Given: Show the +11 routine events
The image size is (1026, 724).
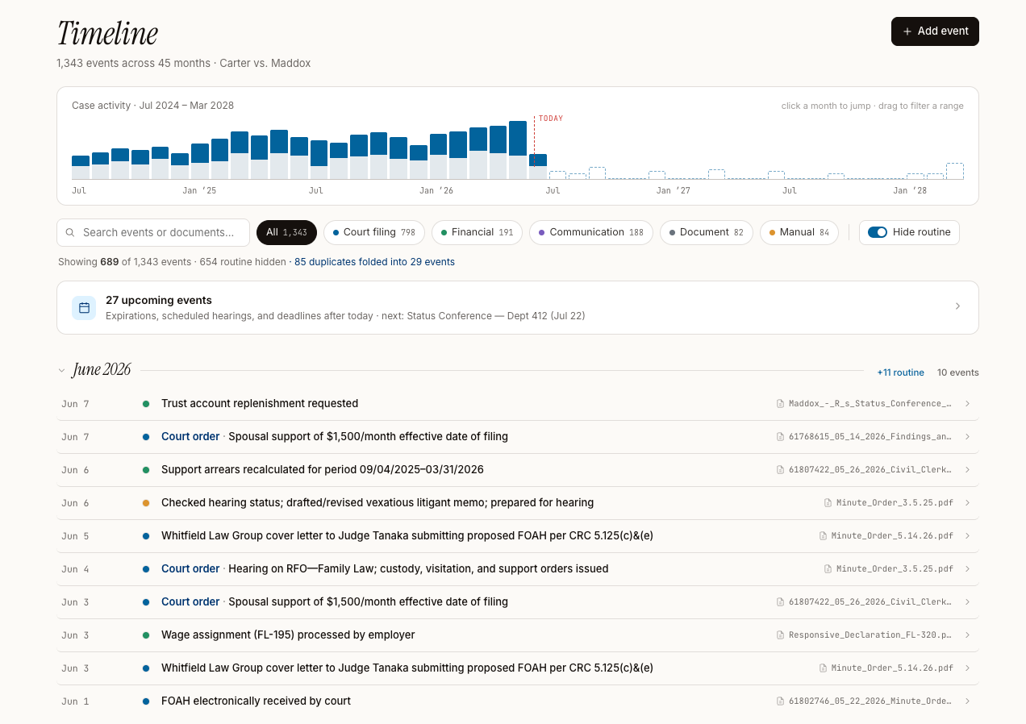Looking at the screenshot, I should (900, 372).
